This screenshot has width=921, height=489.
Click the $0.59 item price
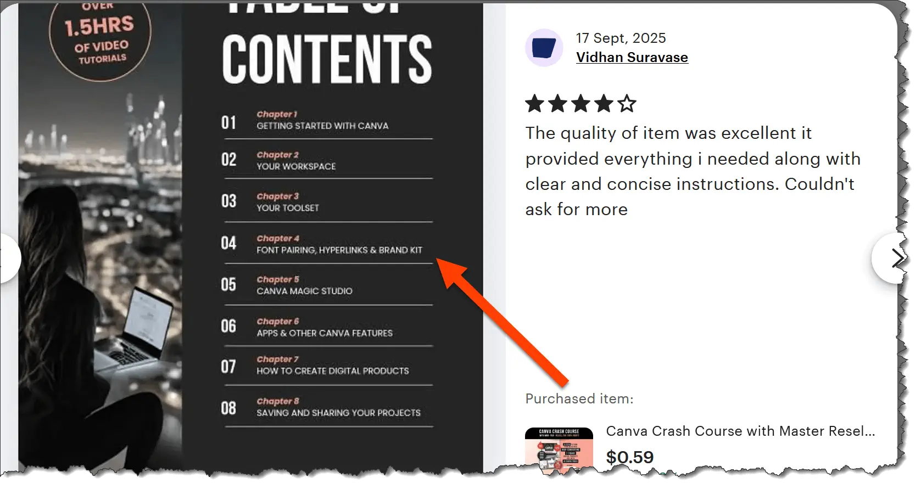click(630, 457)
